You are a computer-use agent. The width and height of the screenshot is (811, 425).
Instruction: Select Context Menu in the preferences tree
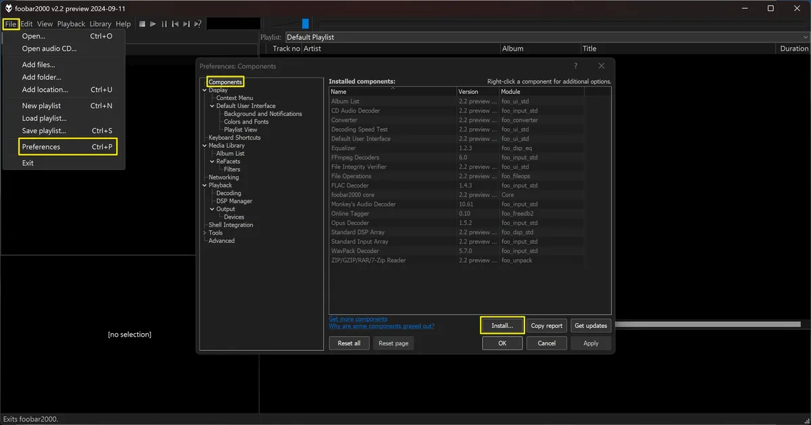(235, 98)
